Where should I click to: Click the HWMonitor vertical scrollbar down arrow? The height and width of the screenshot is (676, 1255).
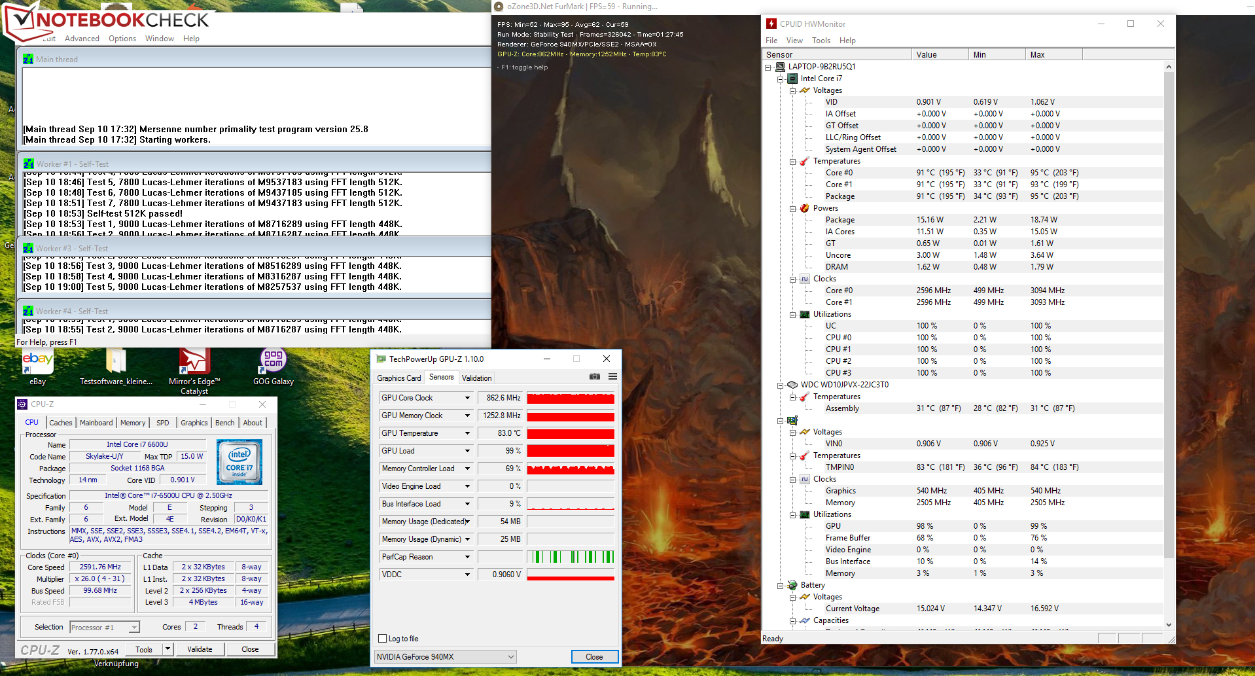coord(1169,625)
